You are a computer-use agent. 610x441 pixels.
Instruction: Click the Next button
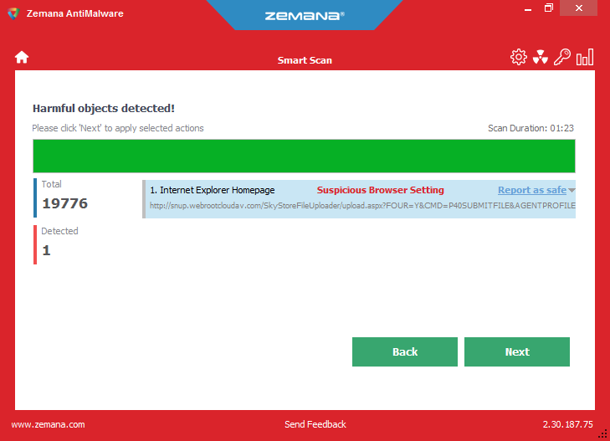point(516,351)
